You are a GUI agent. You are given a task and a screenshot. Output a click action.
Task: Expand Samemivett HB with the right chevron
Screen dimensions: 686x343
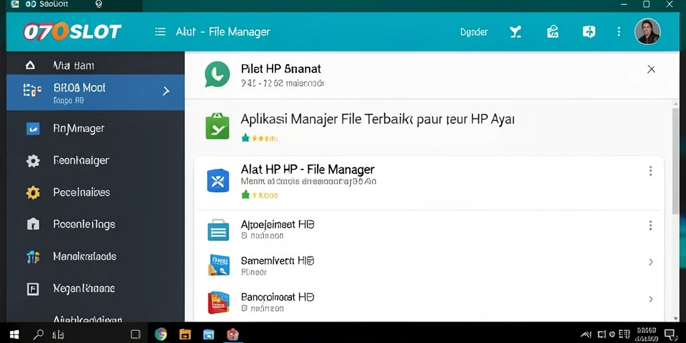650,262
